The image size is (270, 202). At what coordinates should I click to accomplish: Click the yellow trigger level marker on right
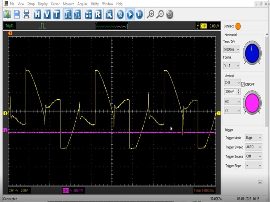click(x=218, y=113)
